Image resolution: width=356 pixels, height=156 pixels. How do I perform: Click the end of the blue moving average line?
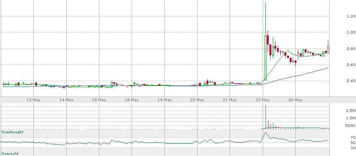coord(328,68)
